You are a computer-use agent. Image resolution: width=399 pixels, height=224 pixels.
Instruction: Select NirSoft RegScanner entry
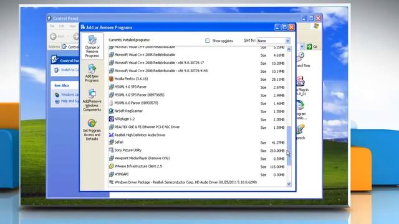197,111
